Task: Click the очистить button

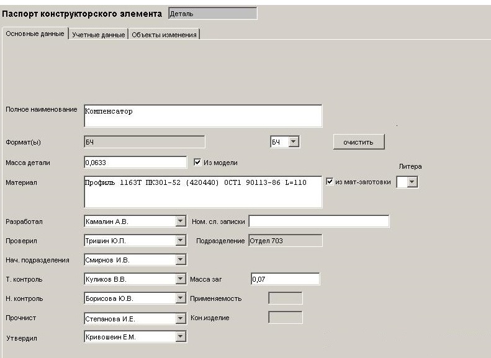Action: point(359,142)
